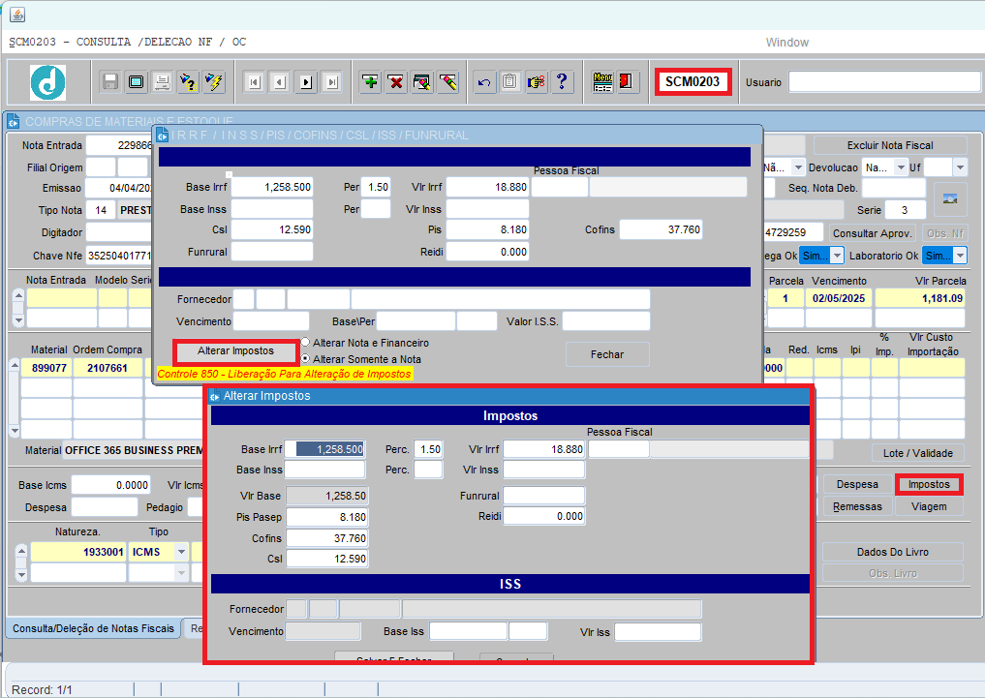Open the dropdown left of Devolucao
Screen dimensions: 985x698
tap(798, 167)
